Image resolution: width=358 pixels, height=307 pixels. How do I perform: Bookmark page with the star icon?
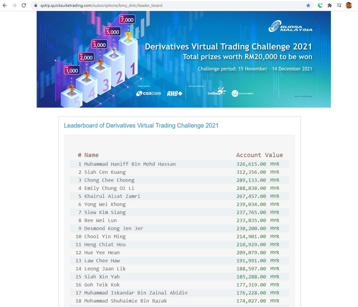click(308, 5)
